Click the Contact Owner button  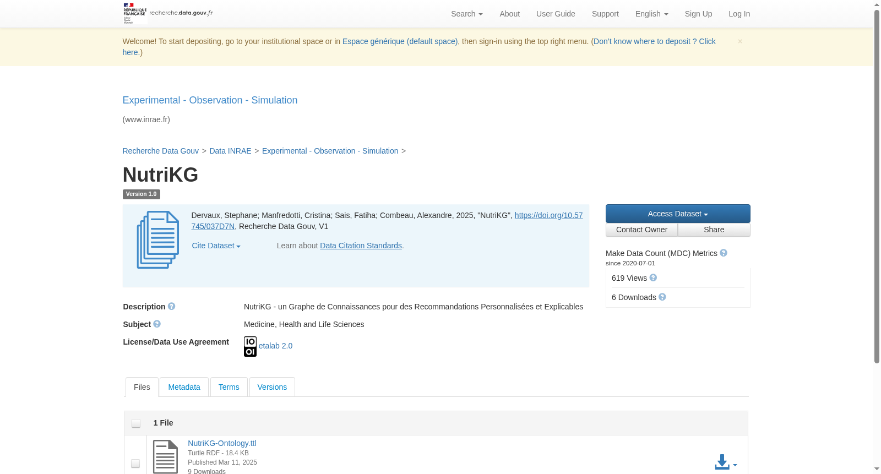pyautogui.click(x=642, y=230)
